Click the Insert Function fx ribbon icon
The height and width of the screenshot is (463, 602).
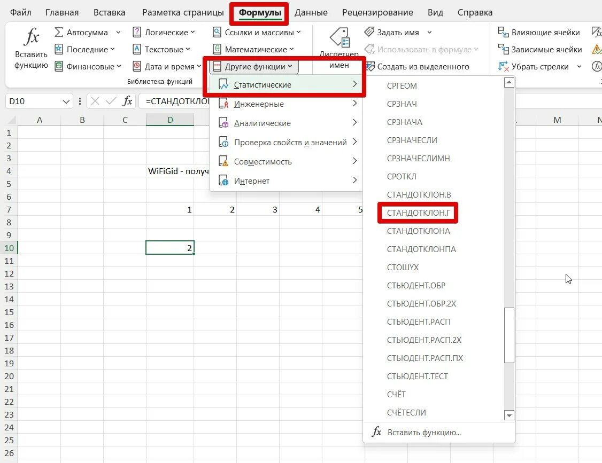(x=31, y=37)
